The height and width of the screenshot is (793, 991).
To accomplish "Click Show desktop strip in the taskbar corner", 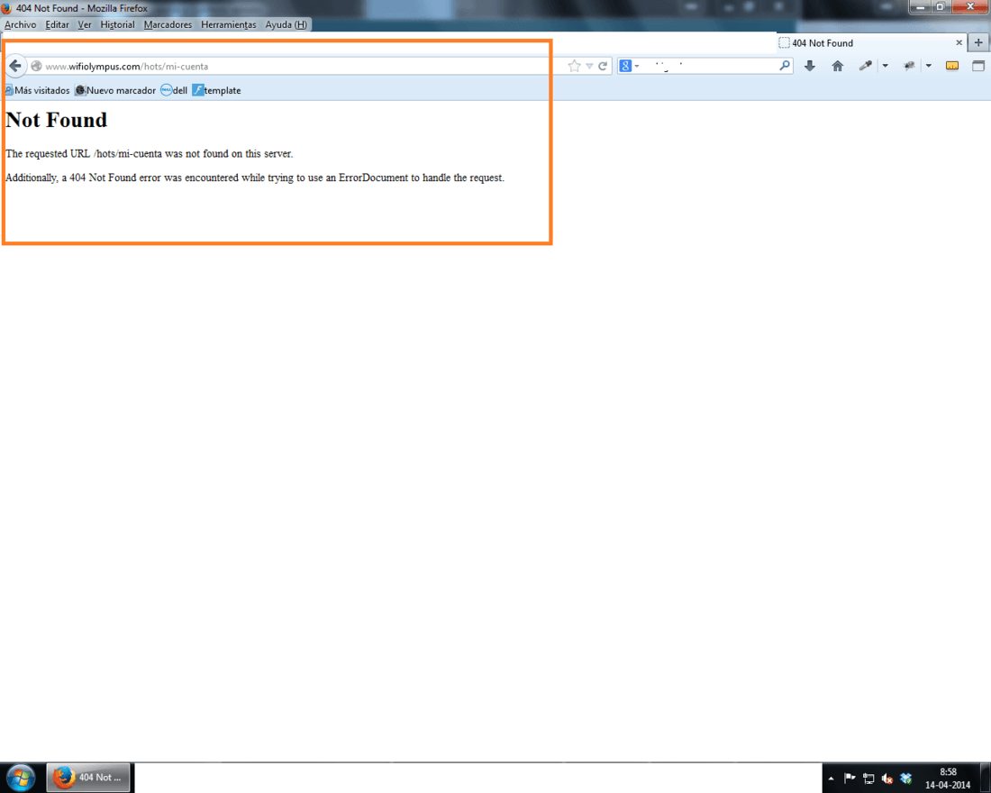I will (x=986, y=778).
